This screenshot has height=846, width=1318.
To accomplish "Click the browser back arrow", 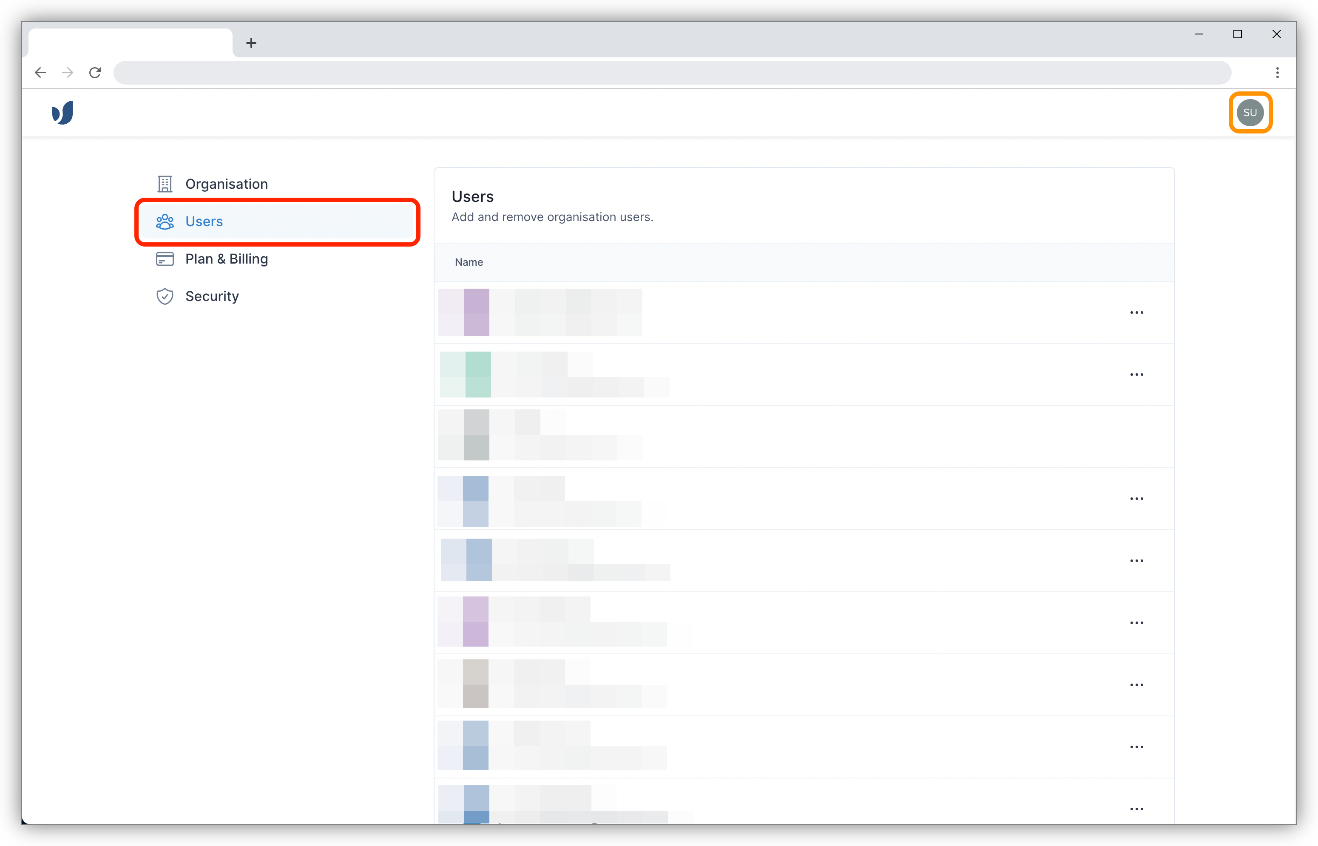I will pyautogui.click(x=40, y=72).
